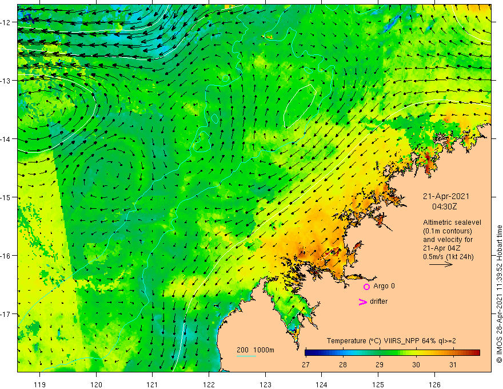Click the '(0.1m contours)' text
Screen dimensions: 503x389
click(448, 231)
